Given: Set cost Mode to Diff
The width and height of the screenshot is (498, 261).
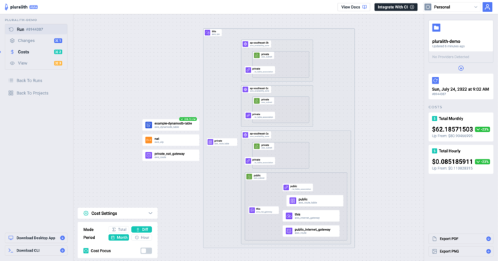Looking at the screenshot, I should click(142, 230).
